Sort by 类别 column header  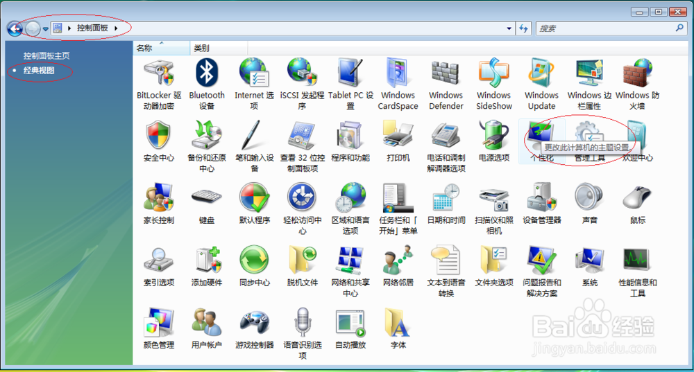219,48
